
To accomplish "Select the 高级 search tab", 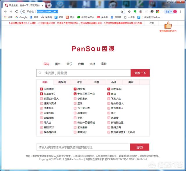I will pyautogui.click(x=104, y=64).
